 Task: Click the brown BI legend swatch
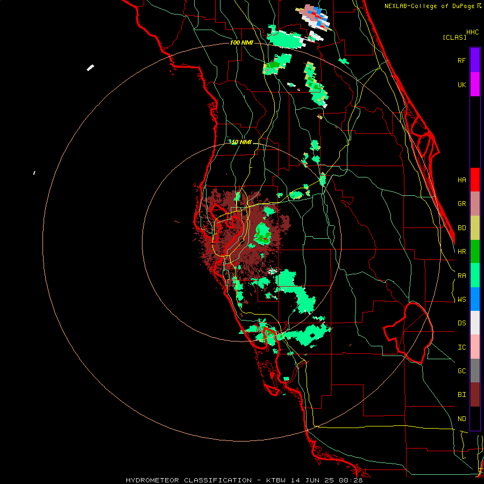point(475,395)
